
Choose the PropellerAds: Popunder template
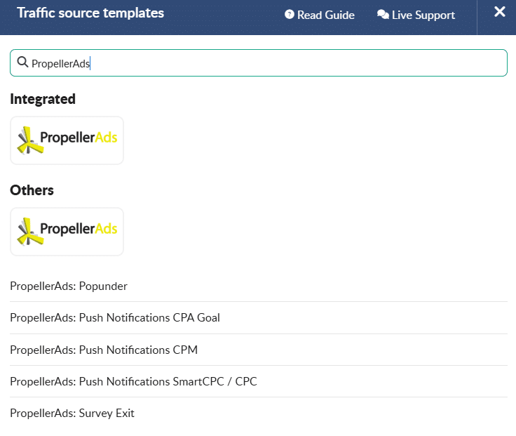(x=69, y=286)
